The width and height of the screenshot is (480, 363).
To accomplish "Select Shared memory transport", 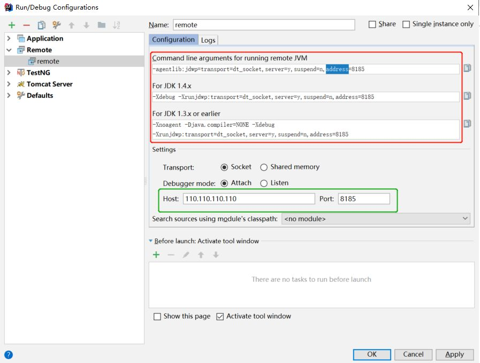I will [264, 167].
